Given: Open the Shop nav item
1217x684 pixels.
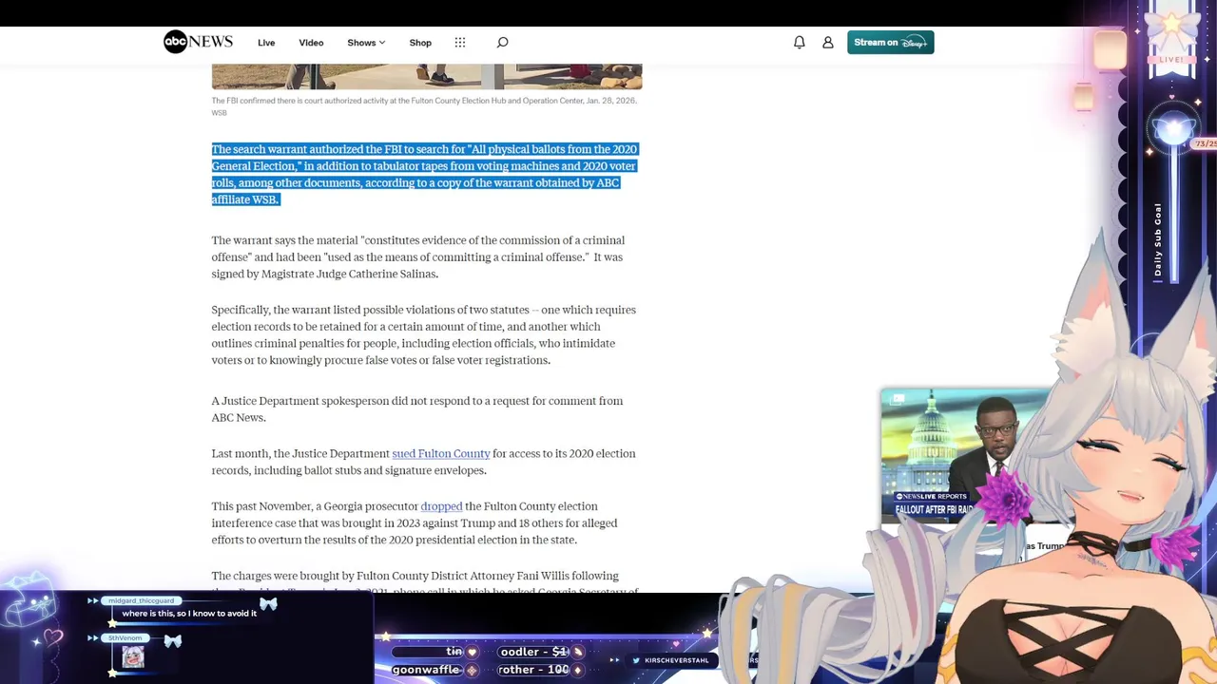Looking at the screenshot, I should [x=420, y=43].
